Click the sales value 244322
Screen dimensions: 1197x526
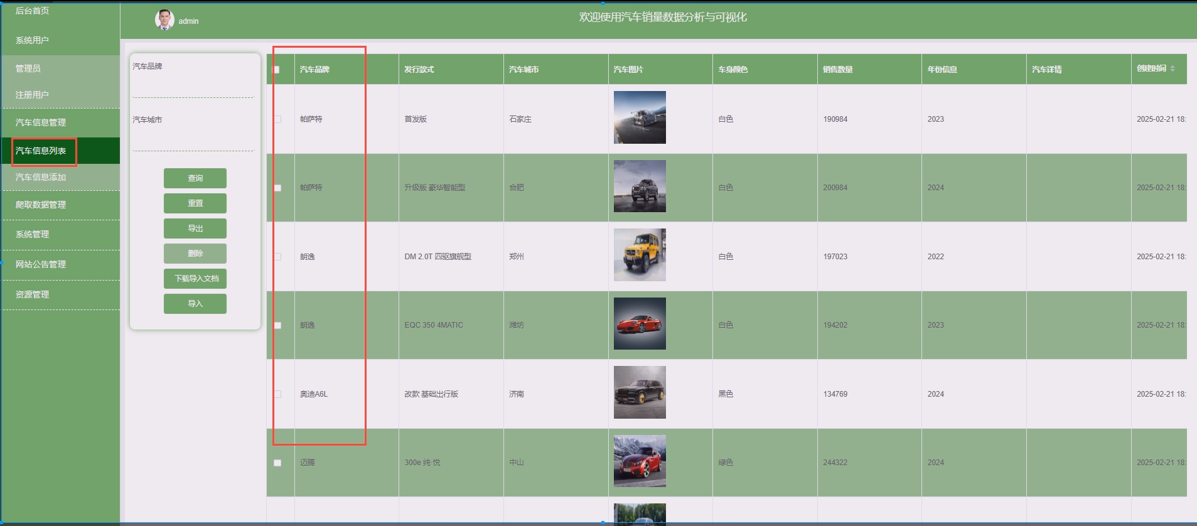pos(835,463)
